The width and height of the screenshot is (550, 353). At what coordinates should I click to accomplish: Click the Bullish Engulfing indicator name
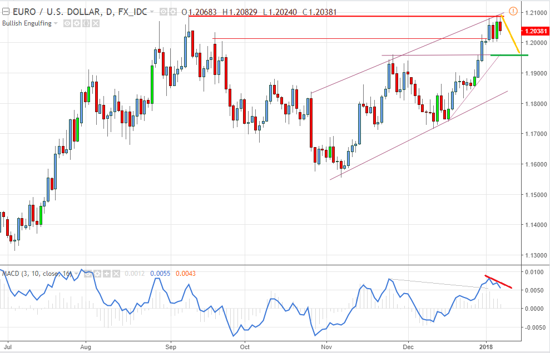27,23
